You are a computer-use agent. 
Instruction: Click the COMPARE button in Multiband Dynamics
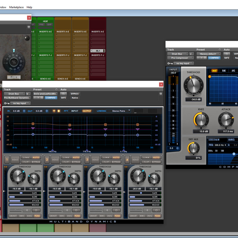(50, 98)
